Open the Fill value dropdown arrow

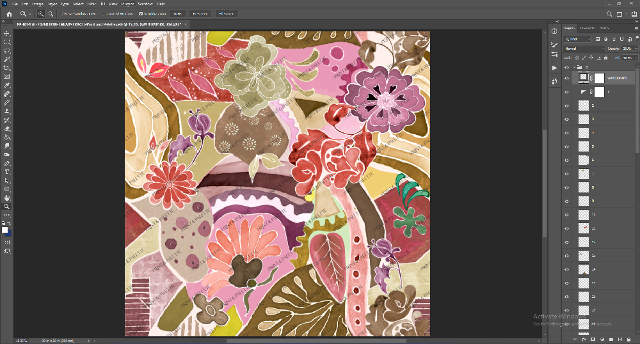point(636,58)
